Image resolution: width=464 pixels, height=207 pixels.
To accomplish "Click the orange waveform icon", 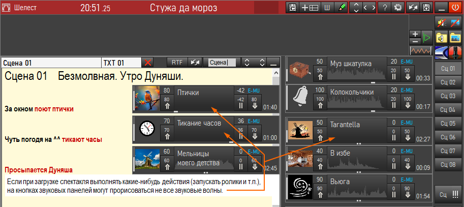I will 421,51.
